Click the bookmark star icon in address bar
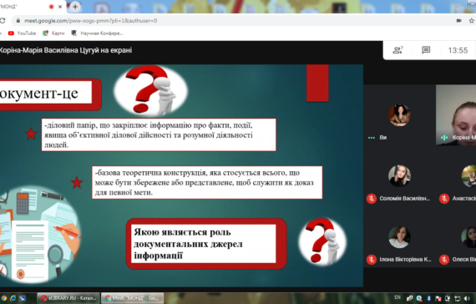Viewport: 476px width, 304px height. tap(472, 21)
